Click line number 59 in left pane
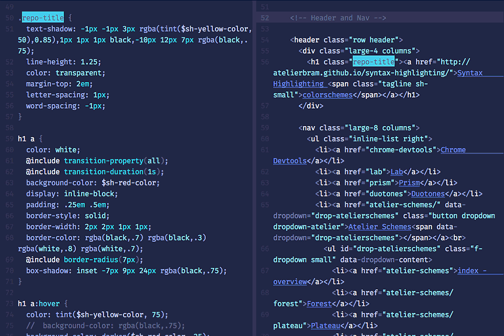This screenshot has width=504, height=336. tap(9, 139)
